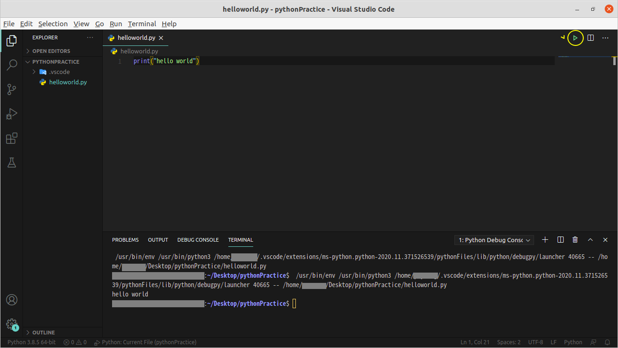
Task: Close the bottom panel
Action: click(x=605, y=240)
